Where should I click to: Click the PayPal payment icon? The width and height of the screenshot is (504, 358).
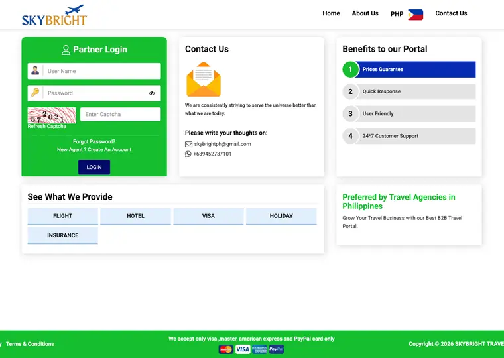pos(276,349)
